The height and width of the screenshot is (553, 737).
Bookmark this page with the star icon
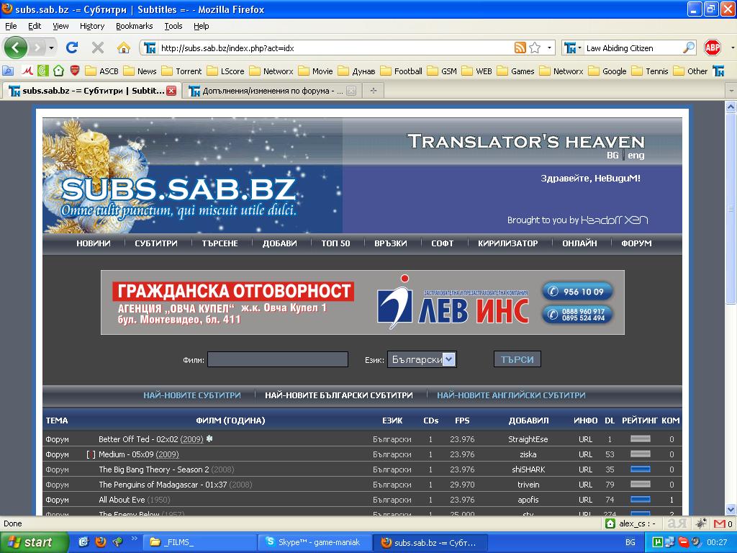coord(535,48)
